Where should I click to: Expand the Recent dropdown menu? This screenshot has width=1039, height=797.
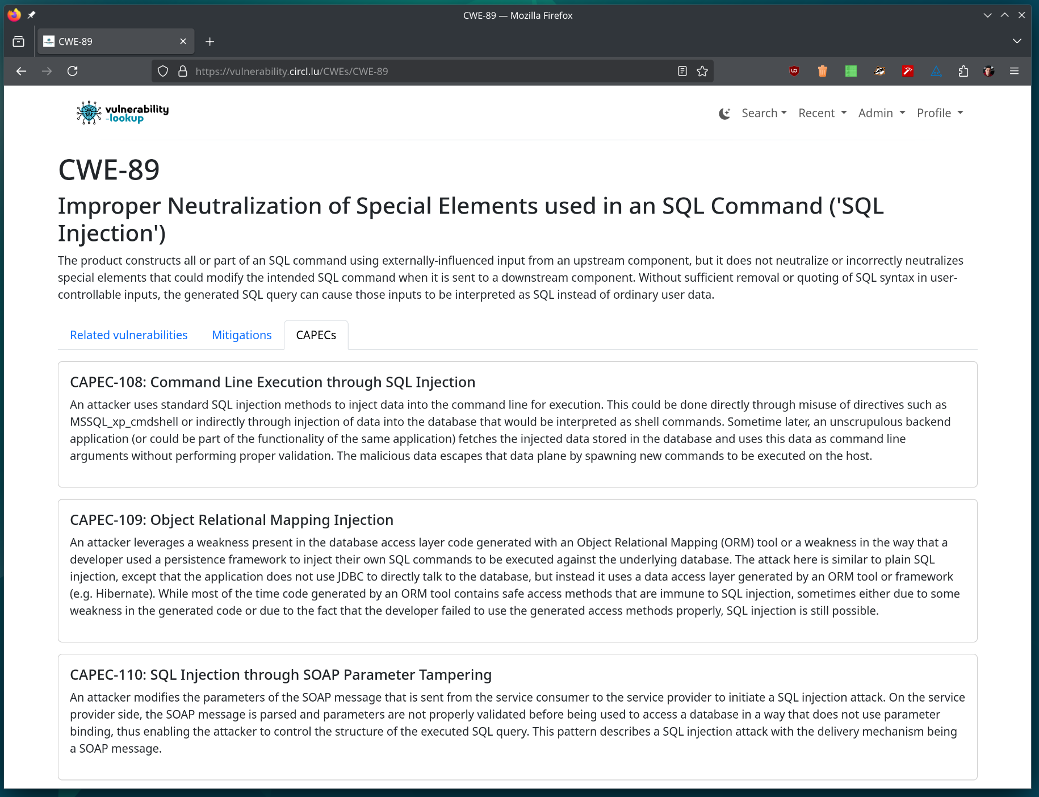click(x=823, y=113)
